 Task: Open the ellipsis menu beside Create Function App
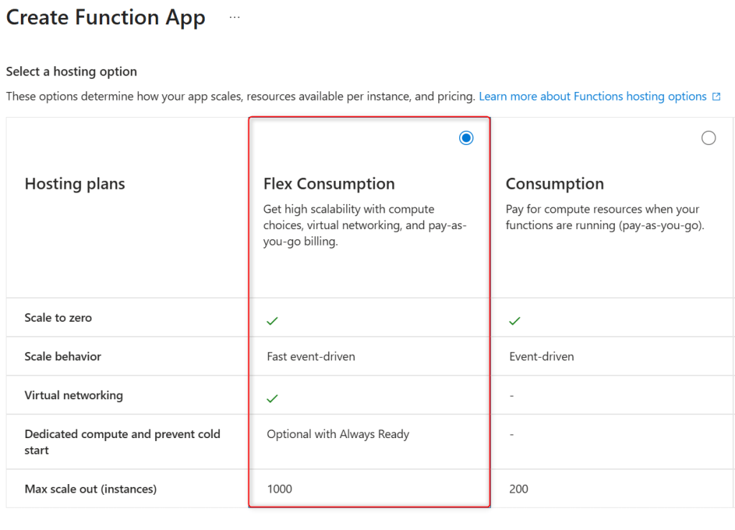[x=235, y=17]
